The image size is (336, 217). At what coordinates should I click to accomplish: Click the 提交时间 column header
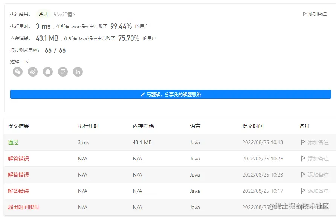(253, 126)
